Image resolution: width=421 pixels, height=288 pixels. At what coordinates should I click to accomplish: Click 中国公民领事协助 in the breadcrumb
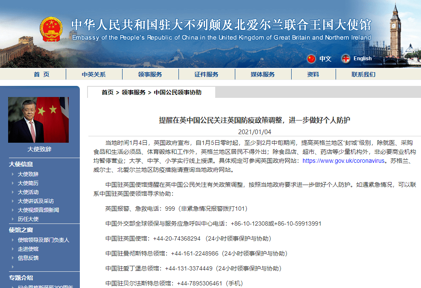pos(178,92)
